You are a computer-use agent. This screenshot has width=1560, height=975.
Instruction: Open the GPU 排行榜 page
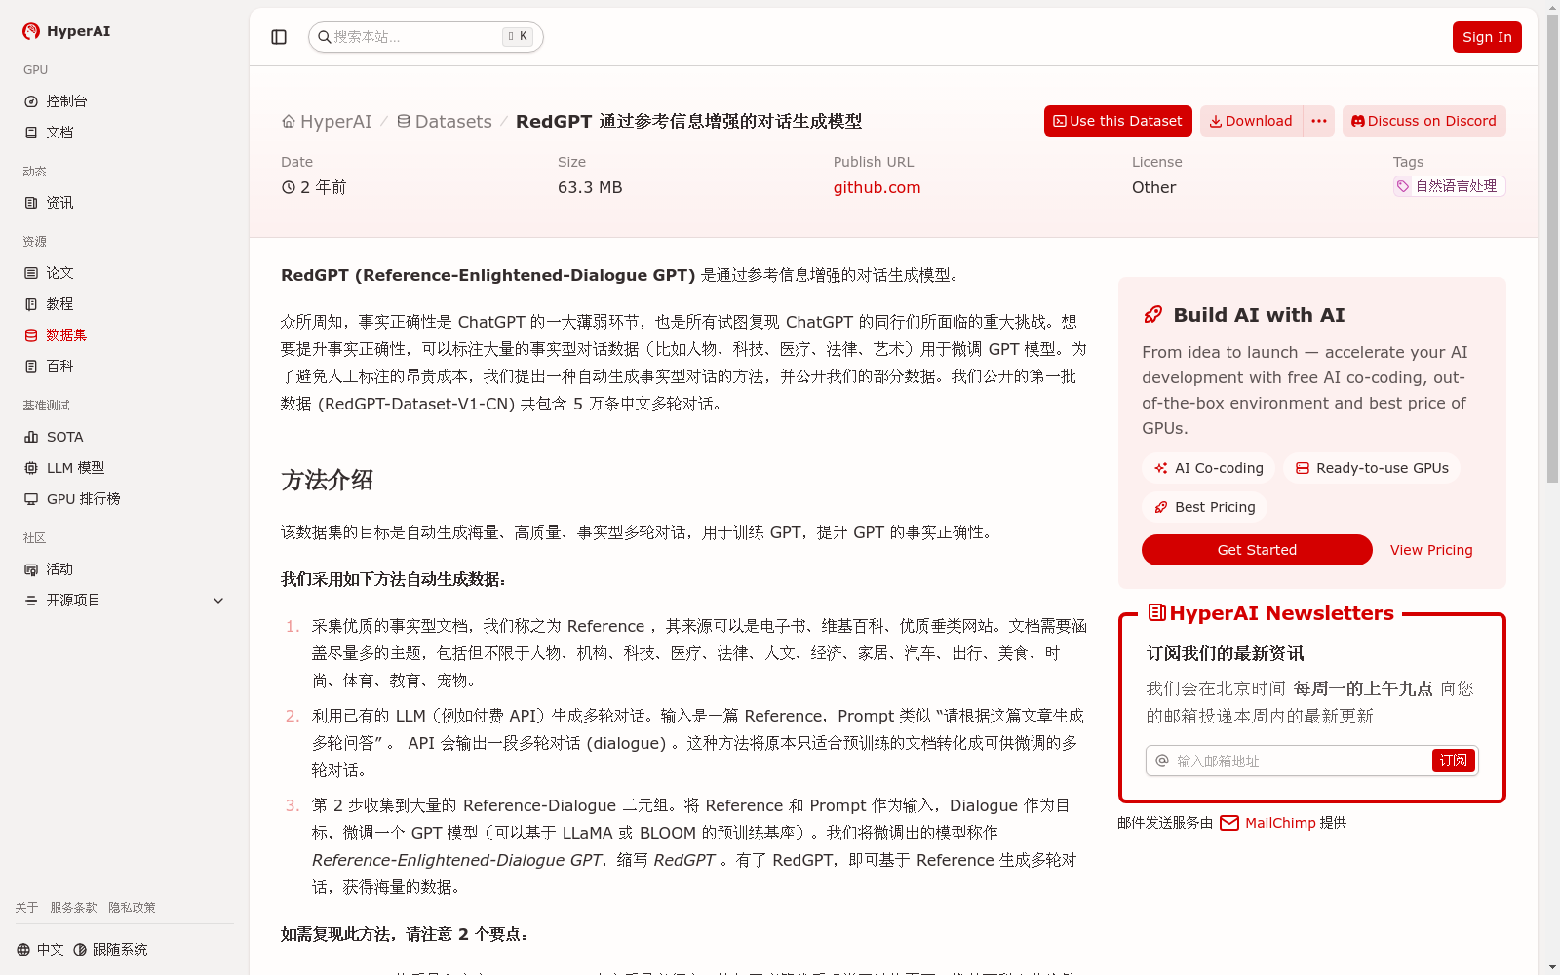point(86,498)
